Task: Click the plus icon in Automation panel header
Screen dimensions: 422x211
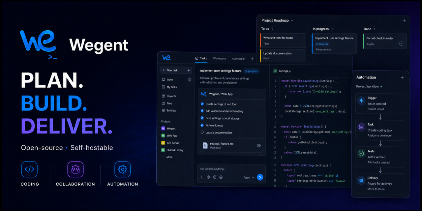Action: click(402, 78)
